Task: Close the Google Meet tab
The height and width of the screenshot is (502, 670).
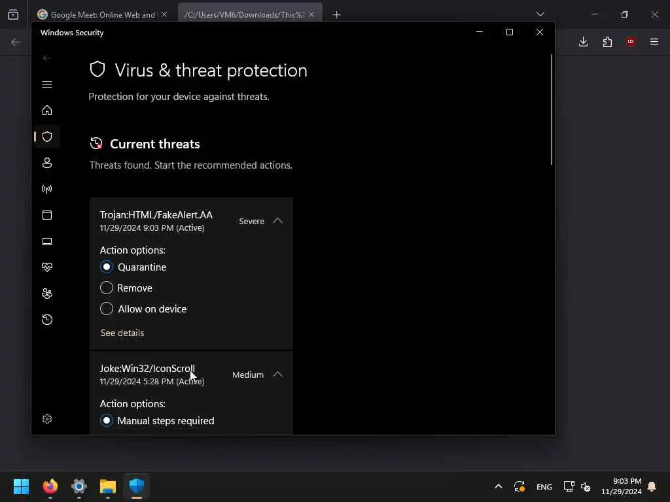Action: pos(164,14)
